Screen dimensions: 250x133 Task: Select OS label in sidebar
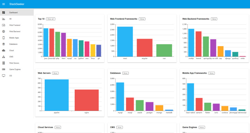pos(11,76)
